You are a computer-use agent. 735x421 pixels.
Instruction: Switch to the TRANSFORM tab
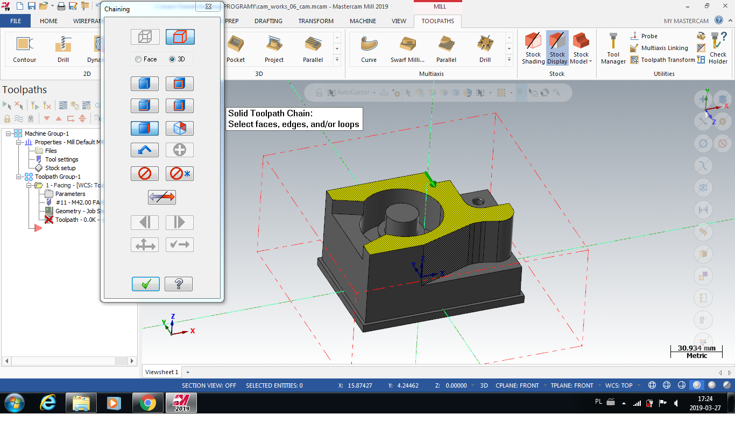(x=316, y=21)
